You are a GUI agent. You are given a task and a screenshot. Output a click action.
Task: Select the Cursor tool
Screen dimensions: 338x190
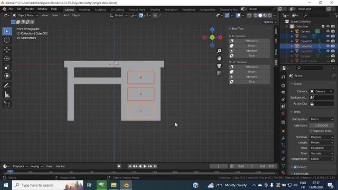pyautogui.click(x=7, y=40)
